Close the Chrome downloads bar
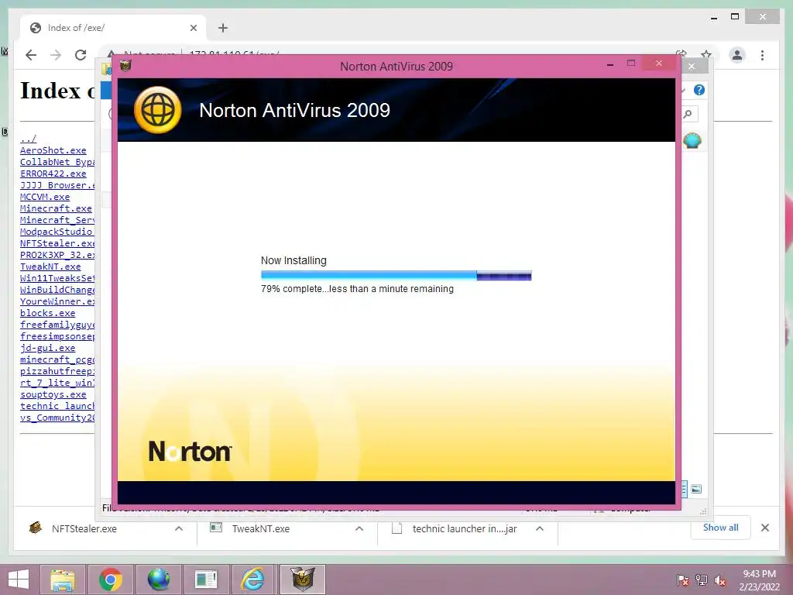The height and width of the screenshot is (595, 793). point(764,528)
